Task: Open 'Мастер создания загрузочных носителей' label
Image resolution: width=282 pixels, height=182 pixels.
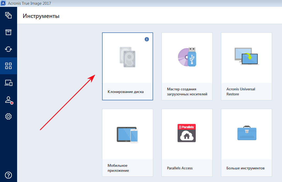Action: 187,92
